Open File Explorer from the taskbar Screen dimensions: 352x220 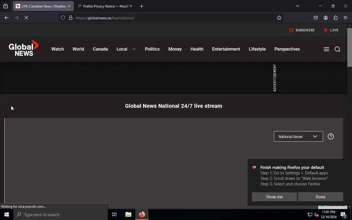[128, 215]
